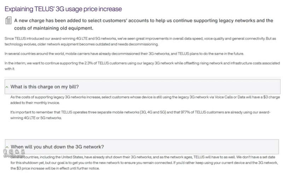
Task: Select the 'When will you shut down the 3G network?' header
Action: click(142, 147)
